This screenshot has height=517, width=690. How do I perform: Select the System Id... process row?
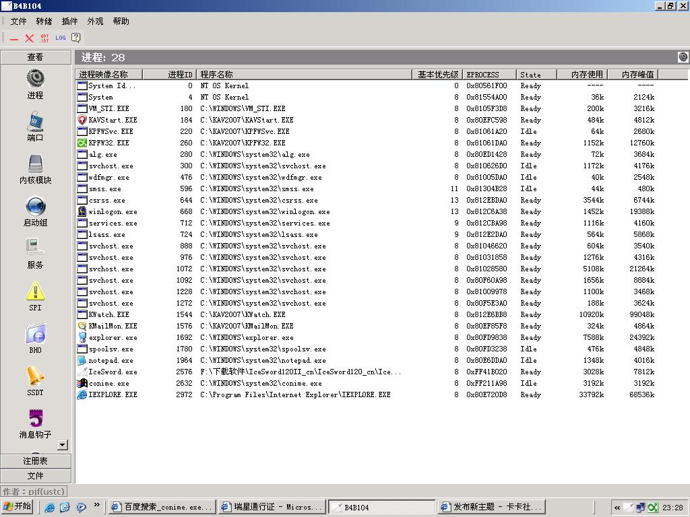[366, 85]
